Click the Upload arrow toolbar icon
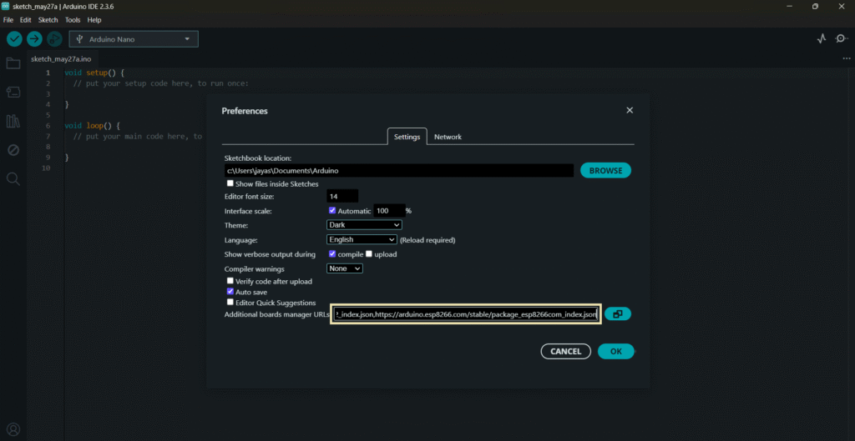This screenshot has height=441, width=855. click(34, 39)
